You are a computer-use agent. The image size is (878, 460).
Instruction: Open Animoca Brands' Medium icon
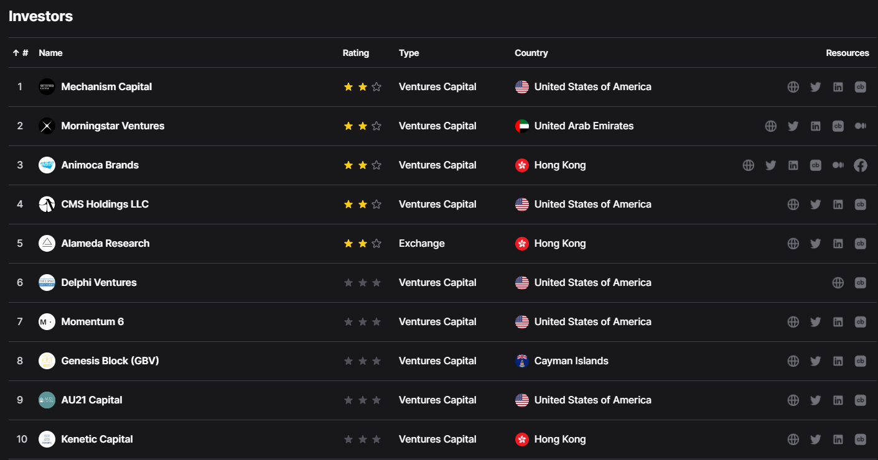pos(838,165)
